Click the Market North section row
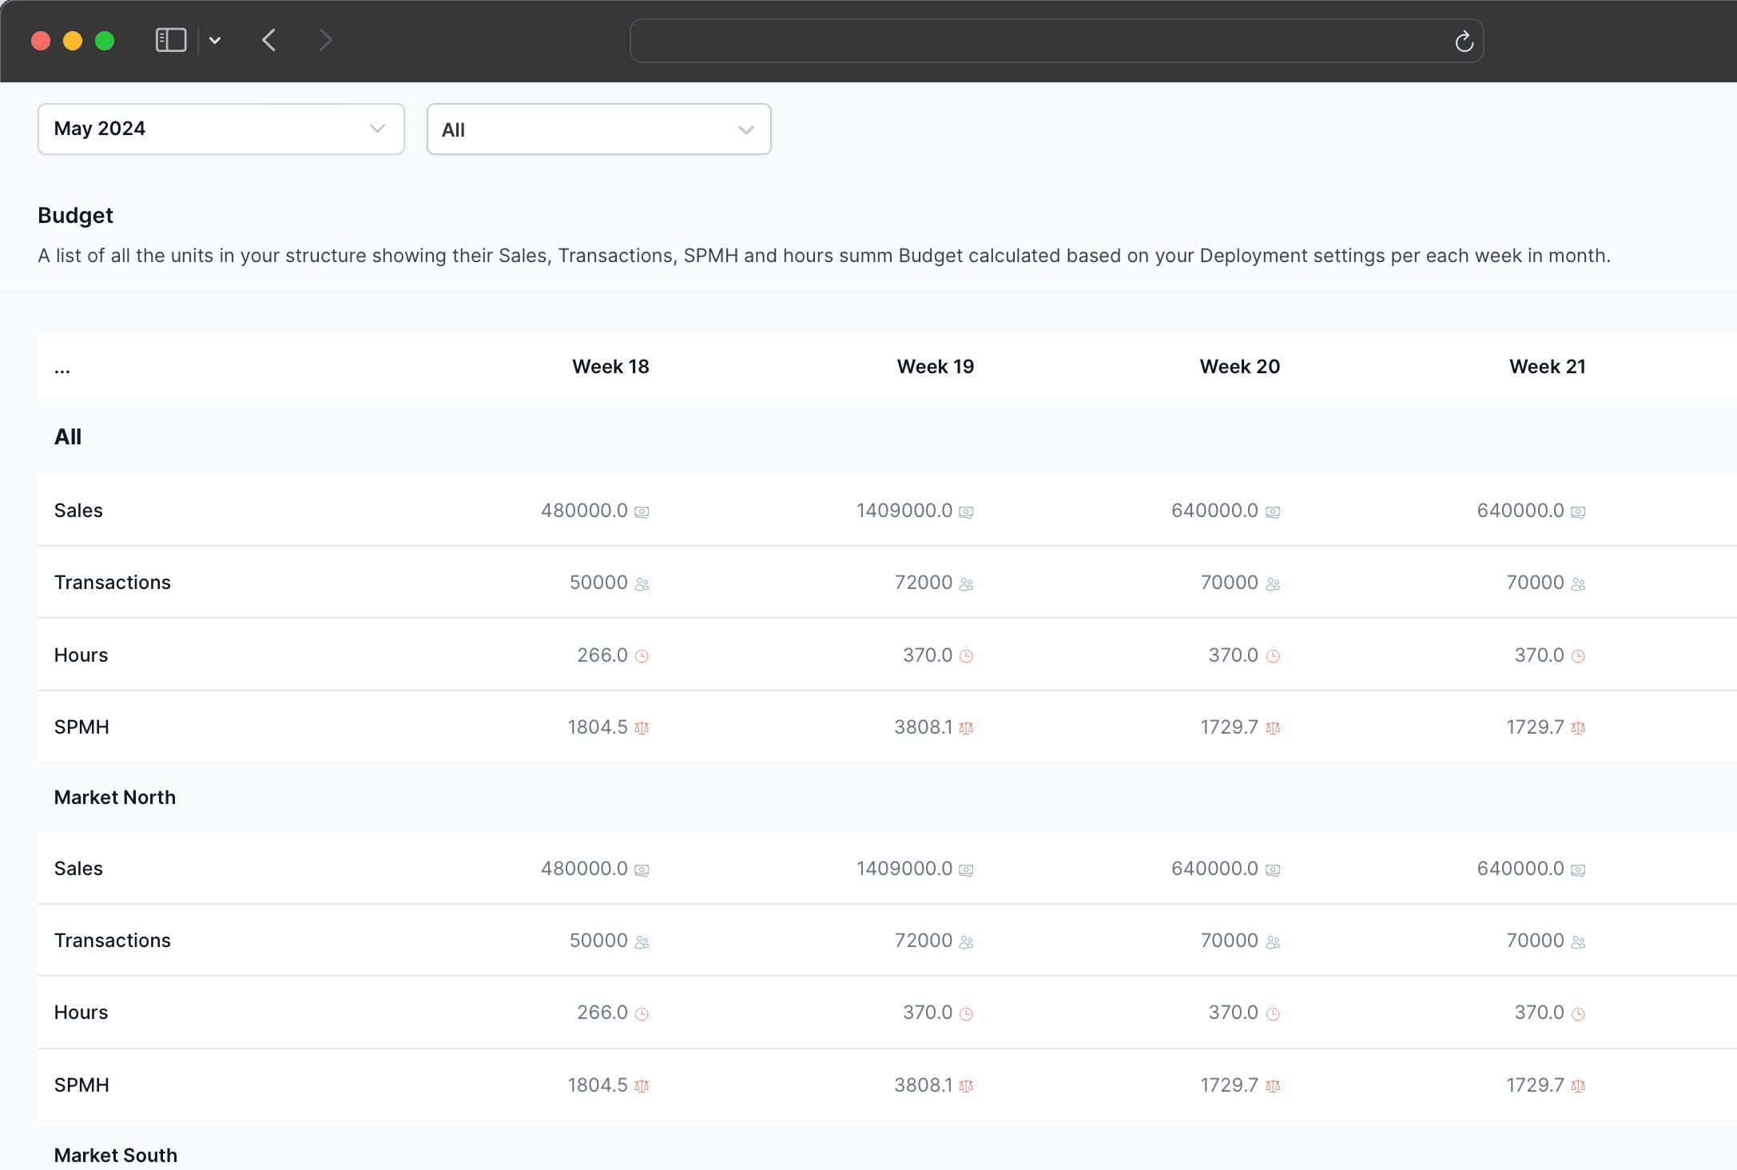The height and width of the screenshot is (1170, 1737). coord(115,798)
